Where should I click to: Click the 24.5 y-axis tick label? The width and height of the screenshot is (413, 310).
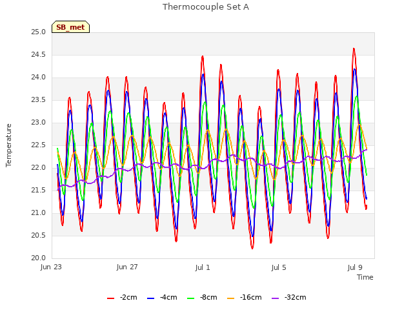[39, 54]
